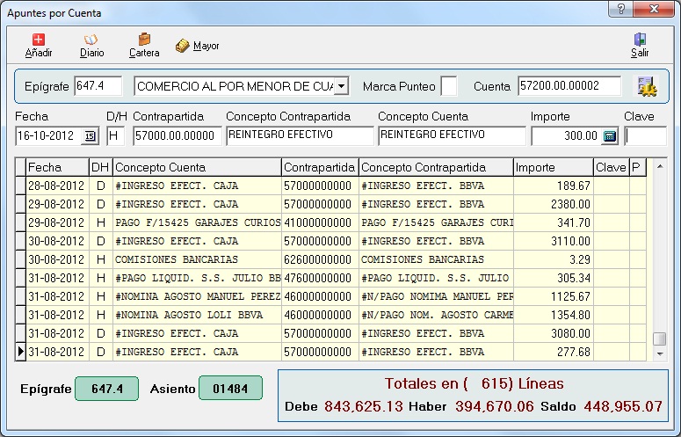The height and width of the screenshot is (437, 681).
Task: Click the help question mark button
Action: click(x=621, y=9)
